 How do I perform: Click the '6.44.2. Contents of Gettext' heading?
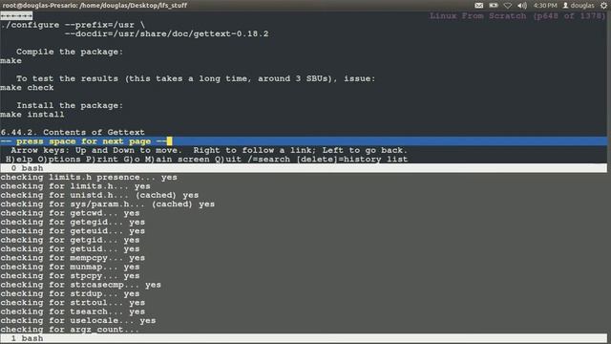[73, 132]
